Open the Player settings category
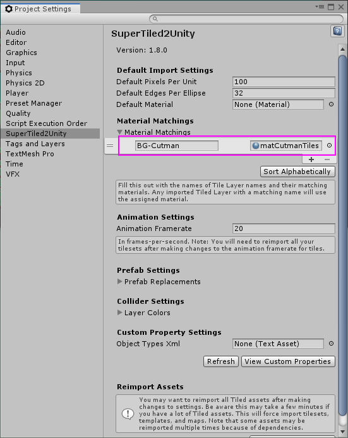 click(17, 93)
